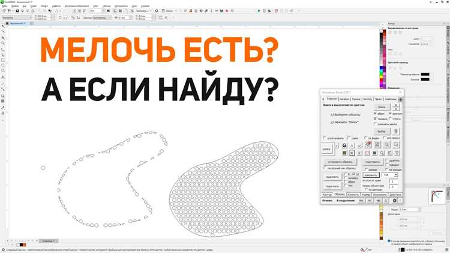The height and width of the screenshot is (253, 450).
Task: Click the Поиск button
Action: tap(382, 107)
